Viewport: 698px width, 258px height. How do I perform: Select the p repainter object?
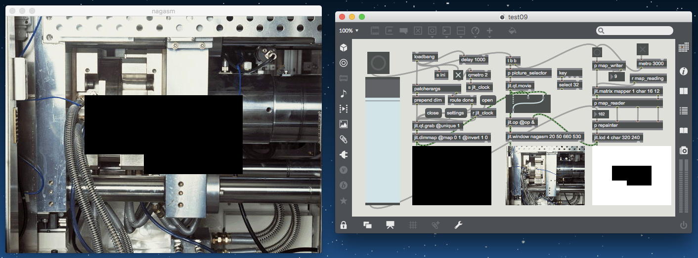click(627, 125)
